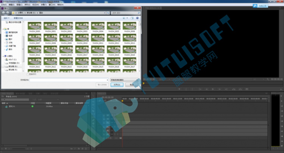Open the file type filter dropdown
This screenshot has height=153, width=284.
(x=125, y=80)
